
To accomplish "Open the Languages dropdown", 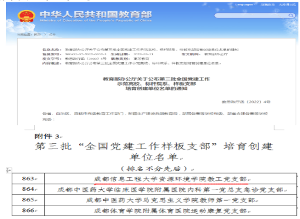I will pyautogui.click(x=245, y=4).
